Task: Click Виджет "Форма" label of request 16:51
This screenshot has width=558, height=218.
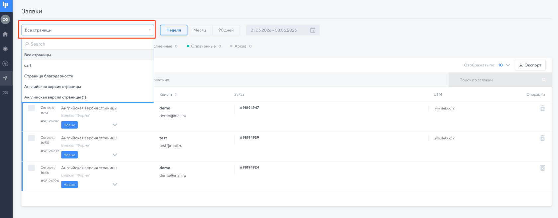Action: pos(76,116)
